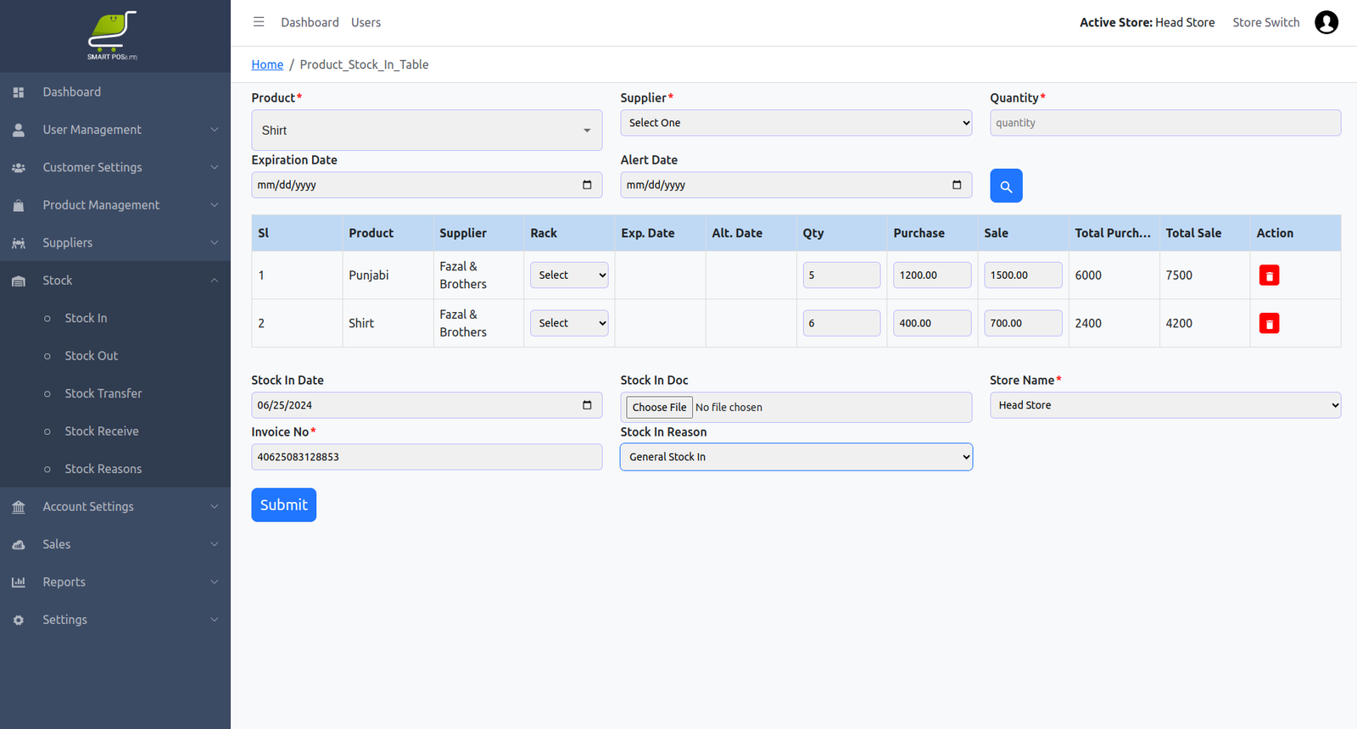The height and width of the screenshot is (729, 1357).
Task: Click the blue search icon button
Action: point(1006,186)
